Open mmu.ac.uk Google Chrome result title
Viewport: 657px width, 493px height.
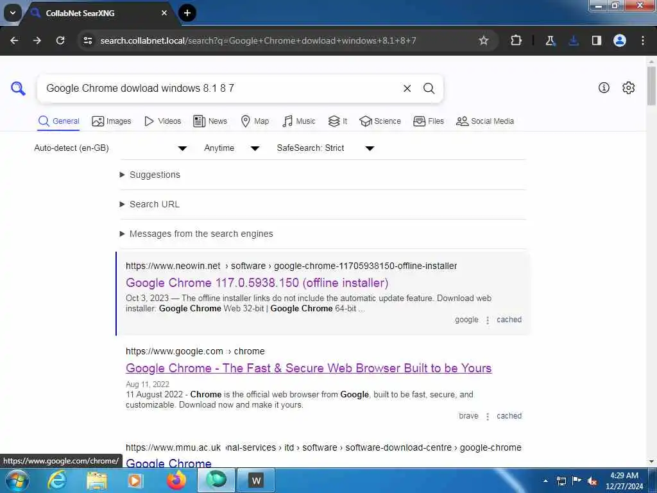169,463
